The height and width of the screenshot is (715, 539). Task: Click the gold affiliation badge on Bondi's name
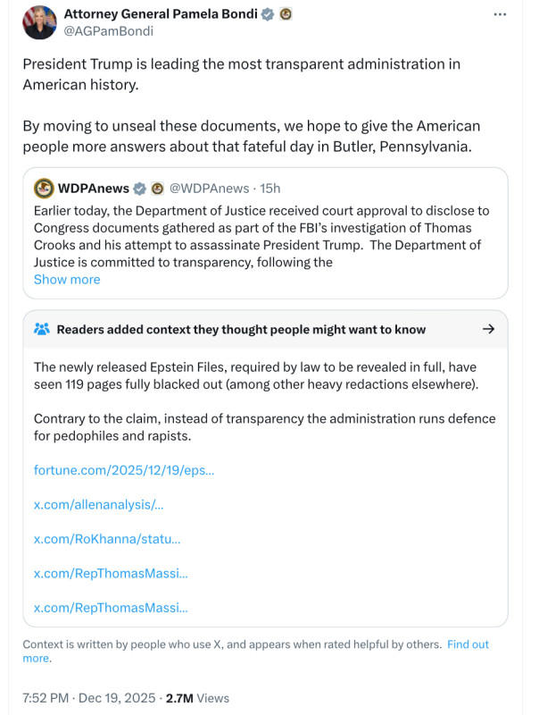click(284, 13)
